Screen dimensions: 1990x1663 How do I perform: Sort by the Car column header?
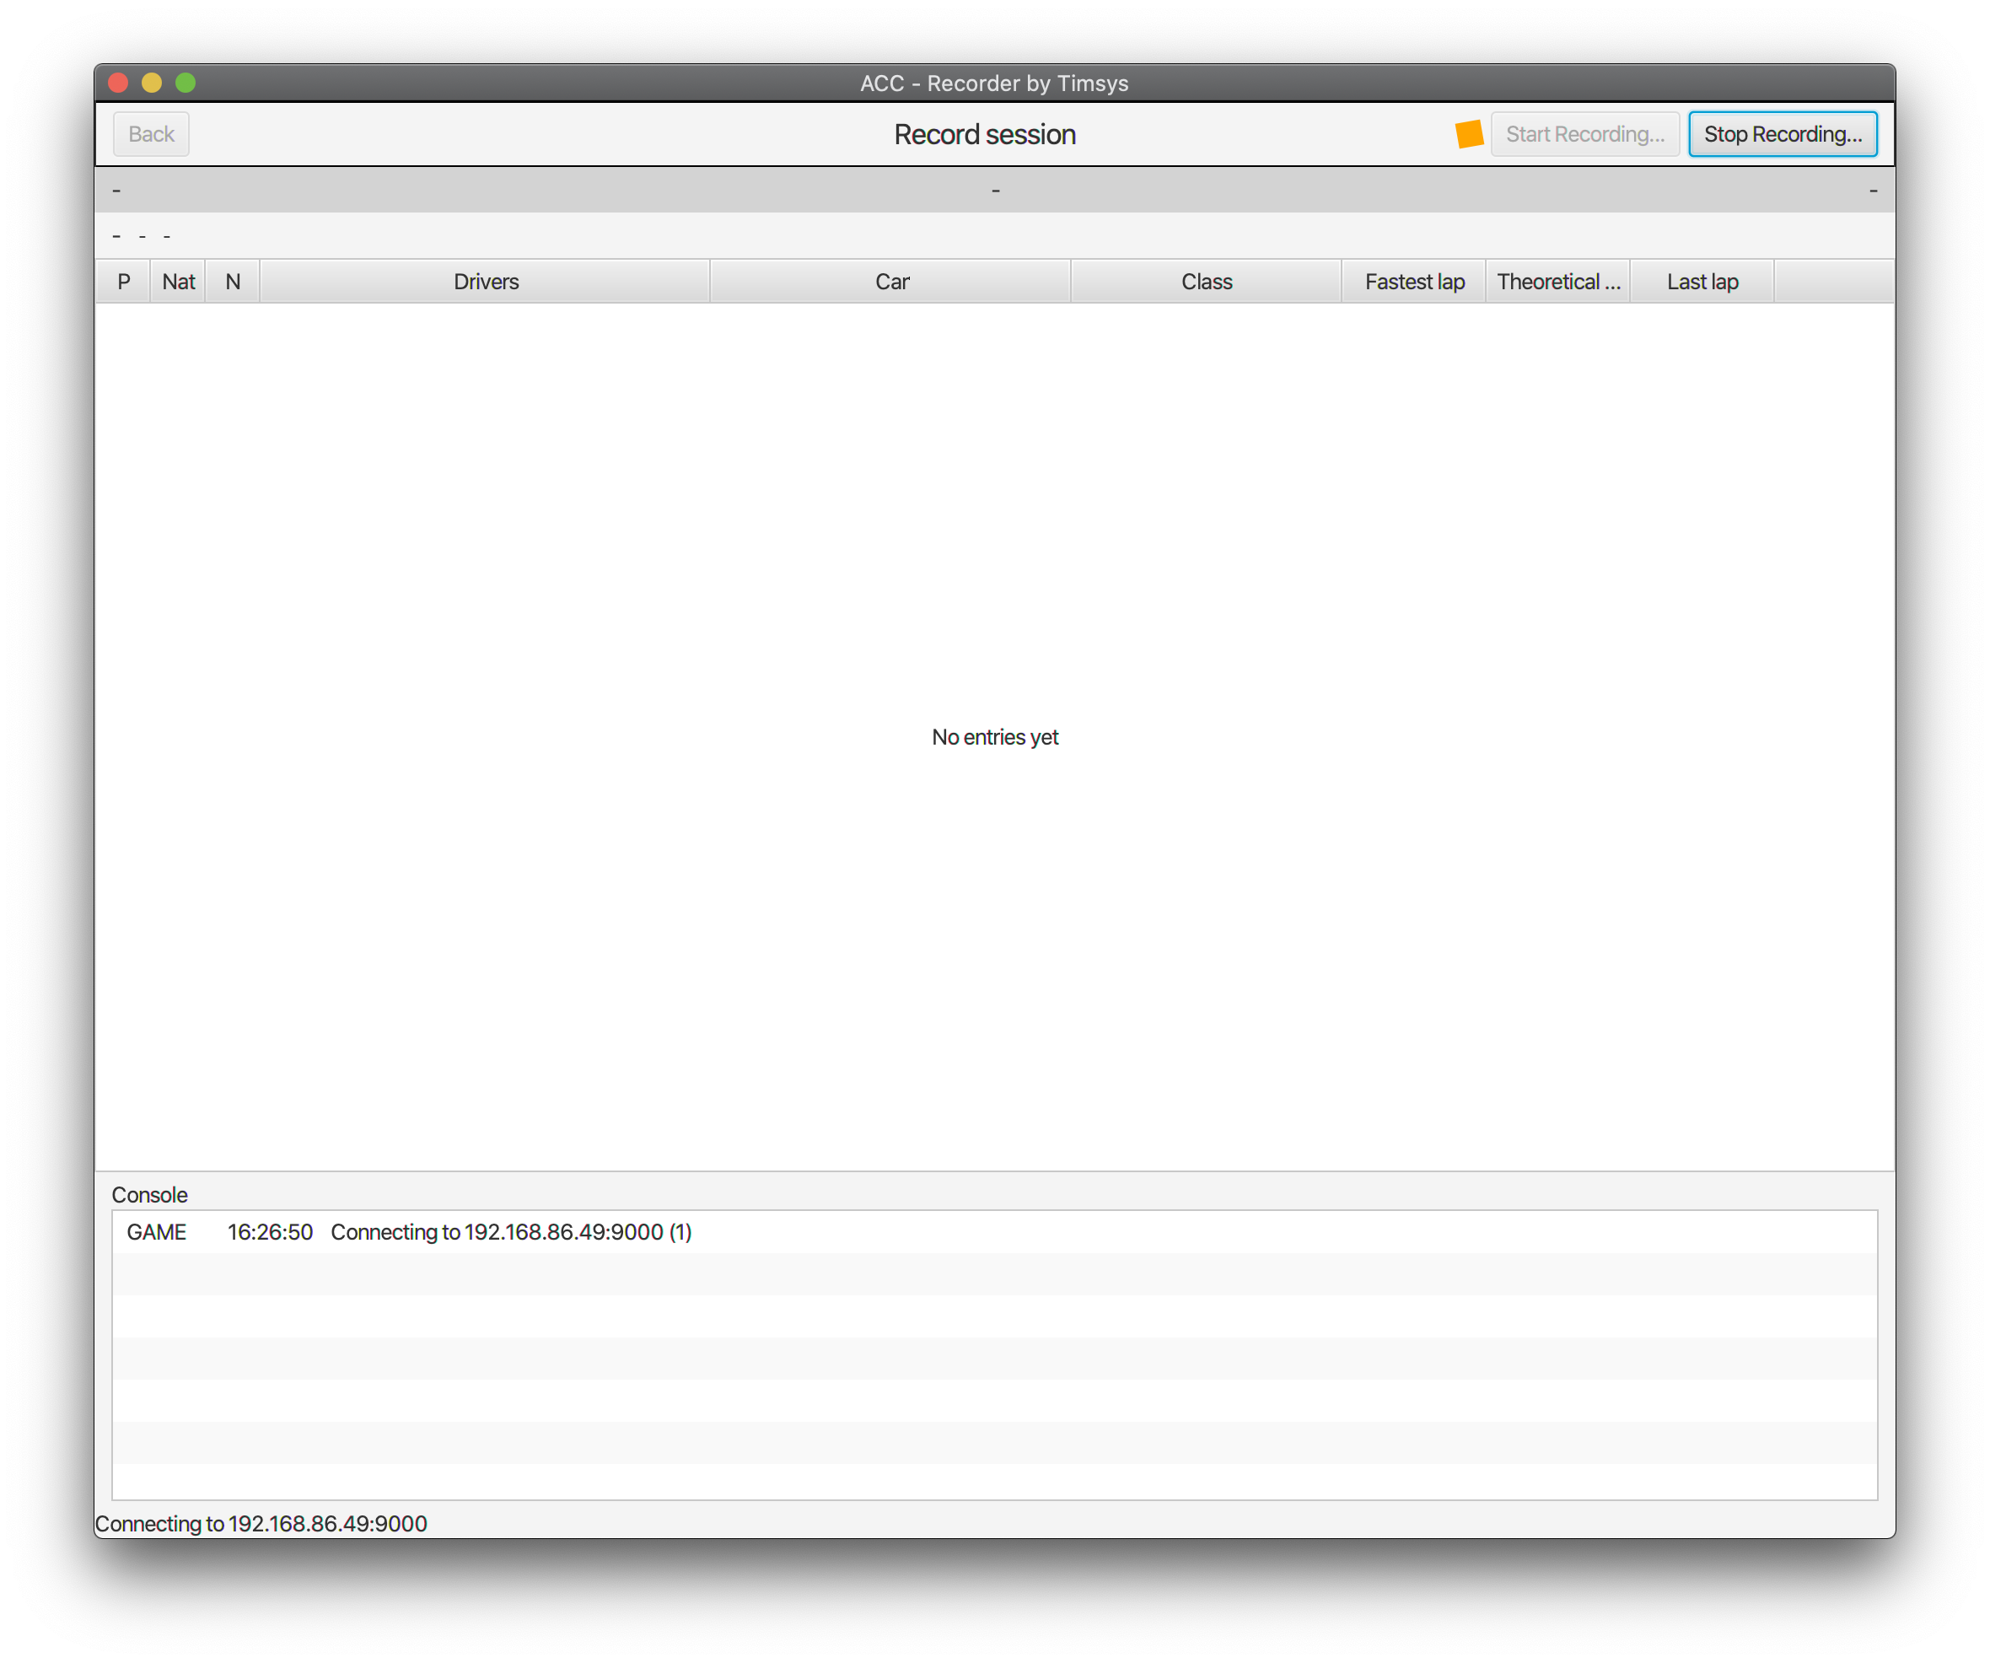pyautogui.click(x=890, y=282)
